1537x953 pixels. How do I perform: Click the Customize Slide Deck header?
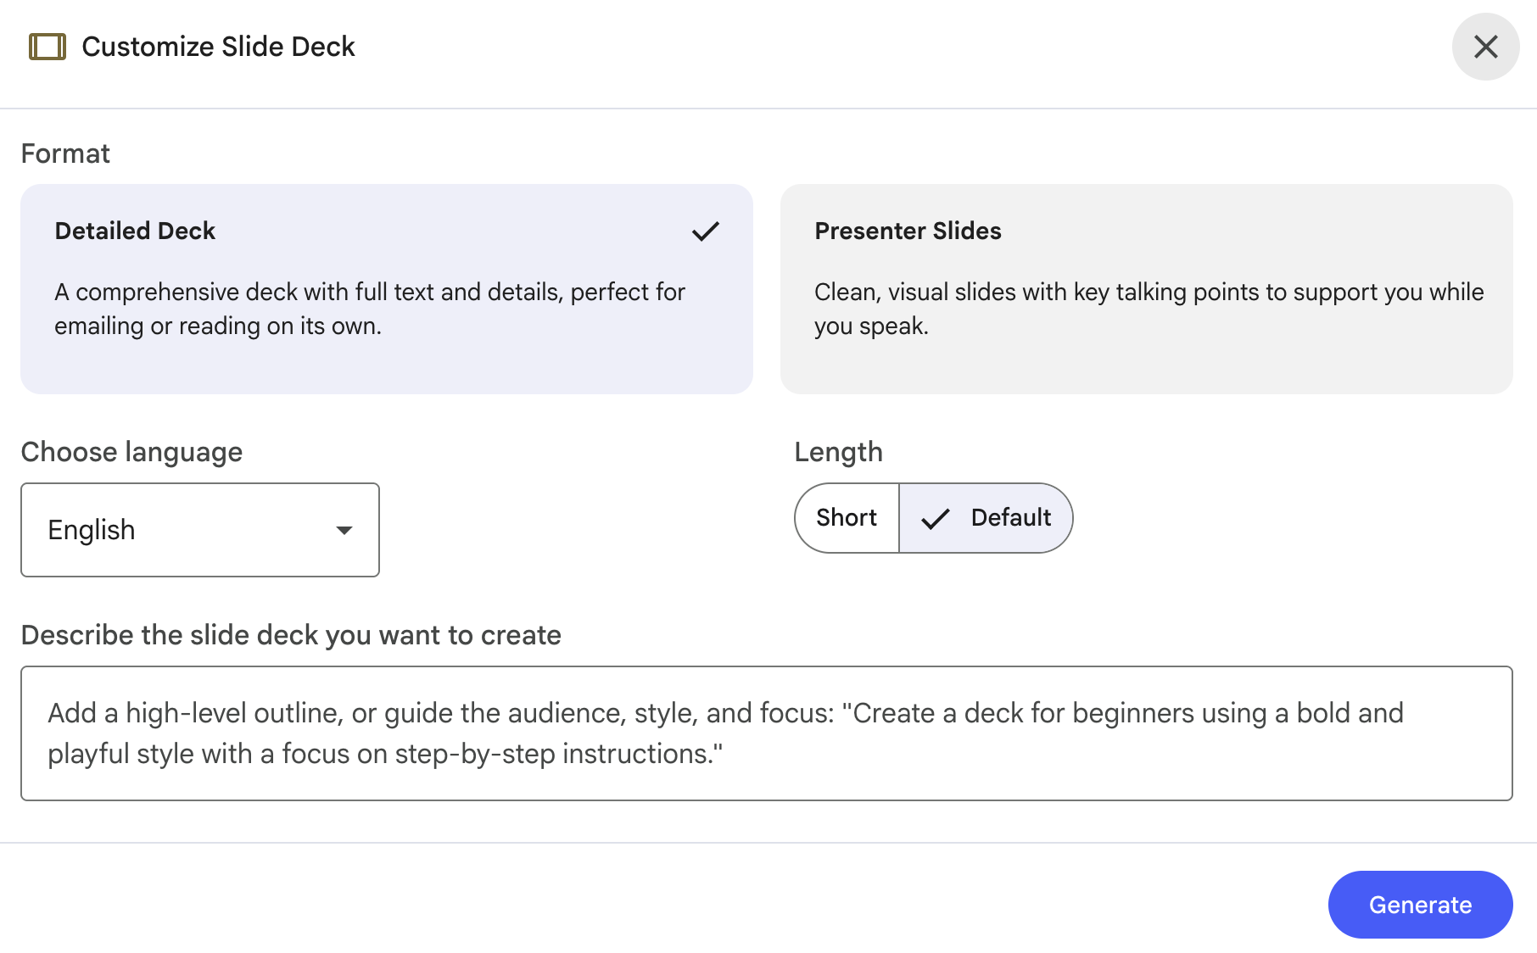tap(218, 47)
